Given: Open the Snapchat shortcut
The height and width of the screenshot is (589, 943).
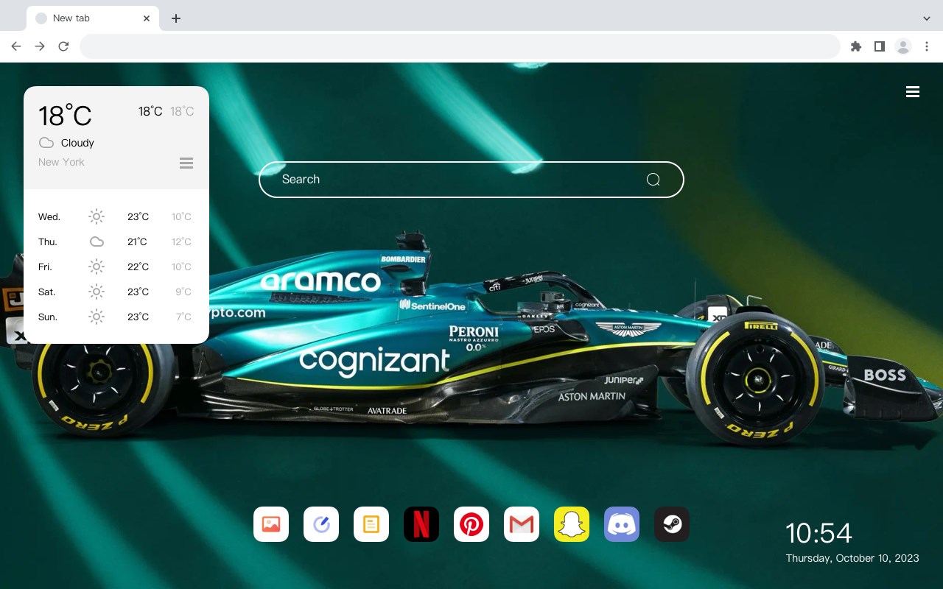Looking at the screenshot, I should point(572,524).
